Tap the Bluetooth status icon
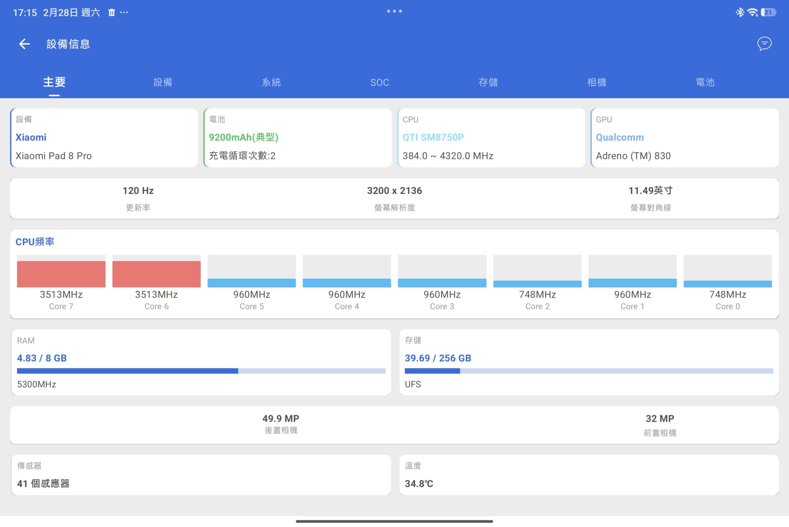Viewport: 789px width, 527px height. pyautogui.click(x=740, y=12)
